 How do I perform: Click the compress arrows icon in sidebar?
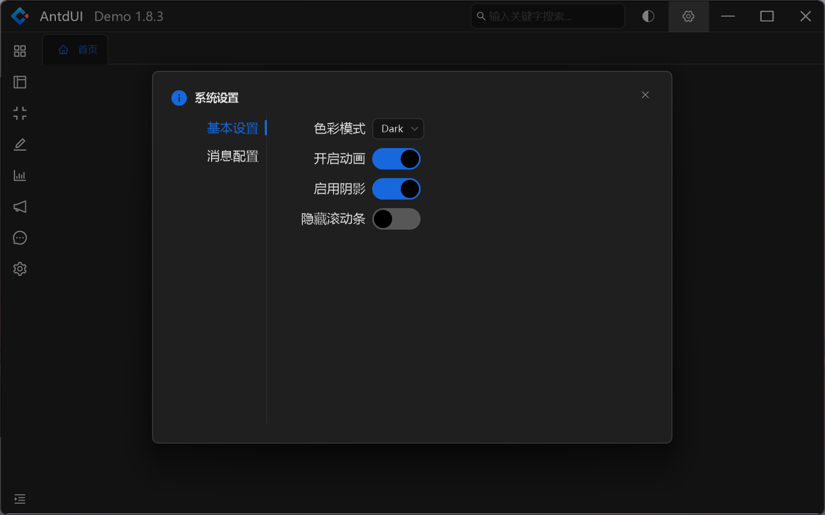pos(20,113)
